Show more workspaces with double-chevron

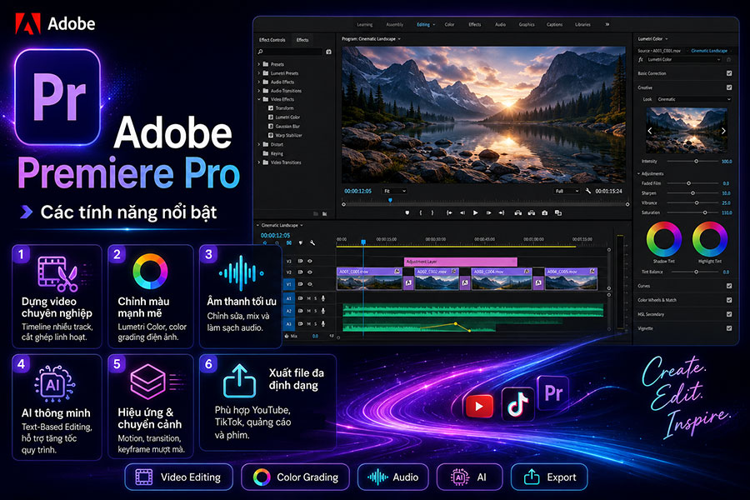coord(607,24)
